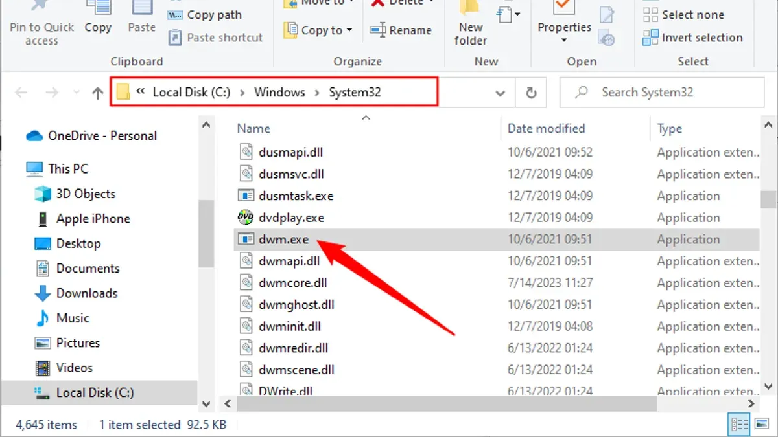Open Videos folder in sidebar
Image resolution: width=778 pixels, height=437 pixels.
pyautogui.click(x=64, y=368)
